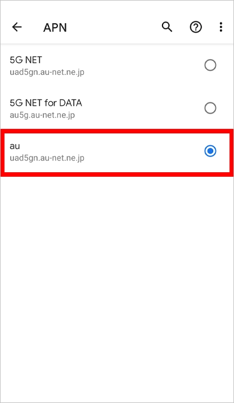Click au5g.au-net.ne.jp address text
This screenshot has width=234, height=403.
tap(42, 115)
